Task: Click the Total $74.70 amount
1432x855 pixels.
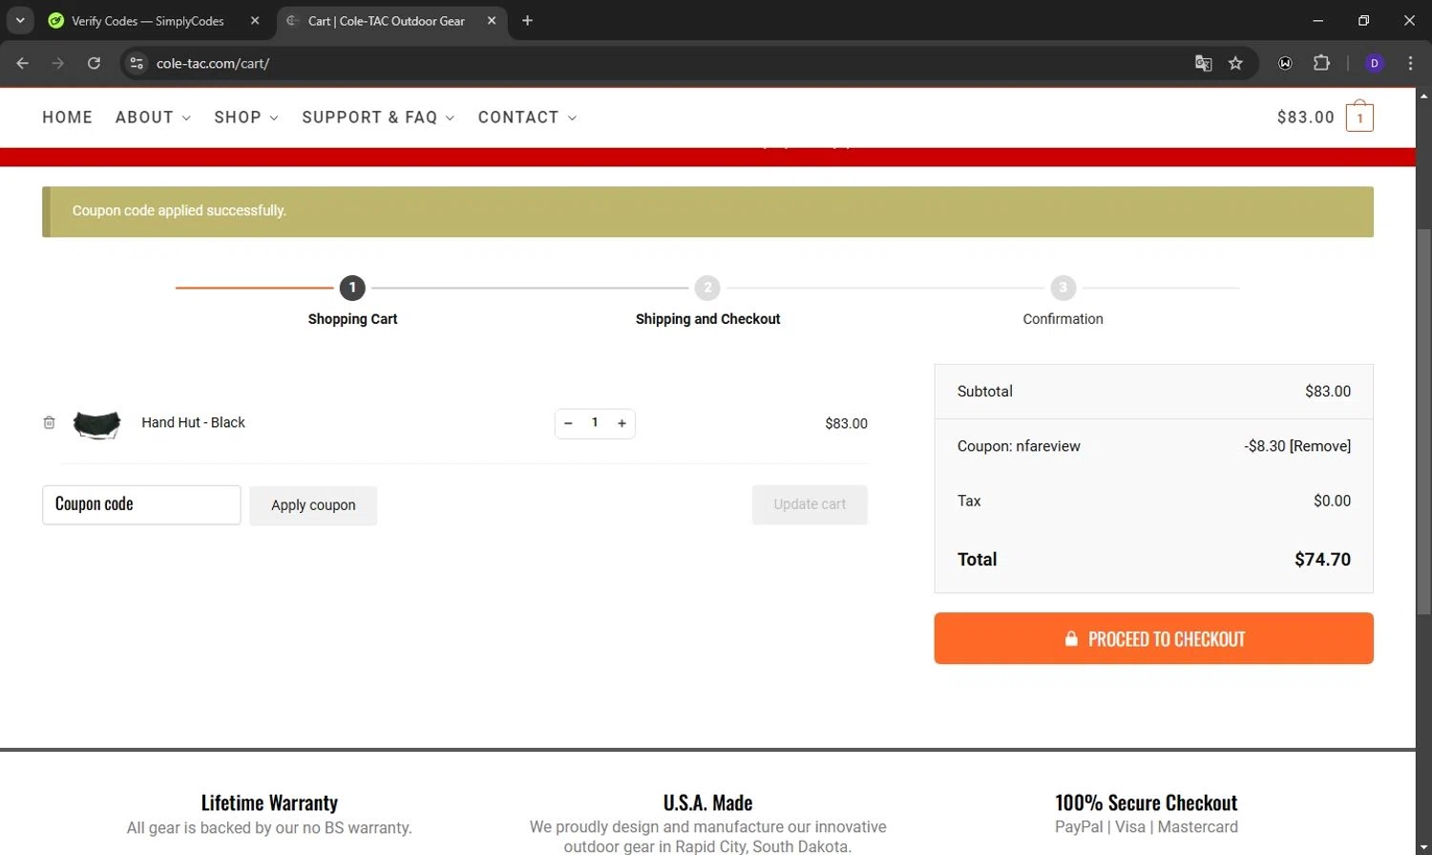Action: point(1322,560)
